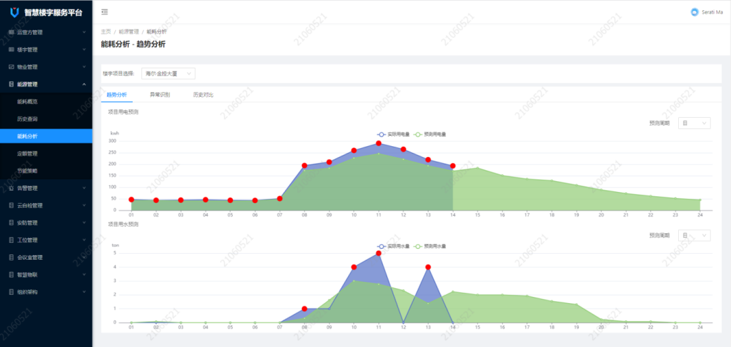The image size is (731, 347).
Task: Click the 会议室管理 menu icon
Action: pyautogui.click(x=11, y=257)
